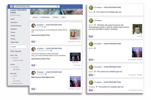
Task: Expand the 'Choose a Source...' option
Action: tap(17, 83)
